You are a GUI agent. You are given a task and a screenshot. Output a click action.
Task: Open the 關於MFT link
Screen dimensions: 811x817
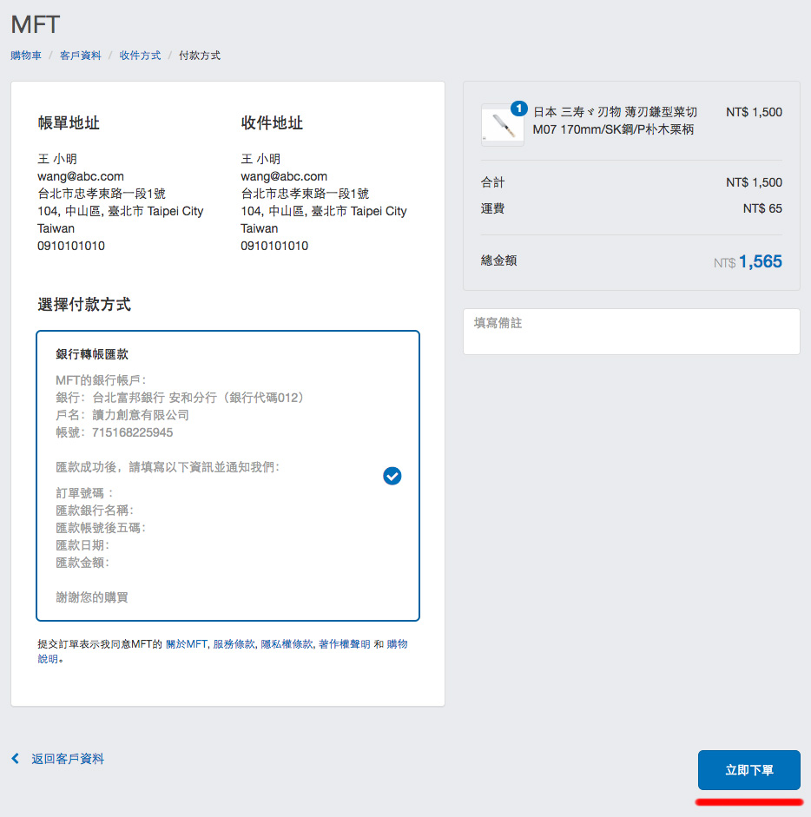pos(187,644)
